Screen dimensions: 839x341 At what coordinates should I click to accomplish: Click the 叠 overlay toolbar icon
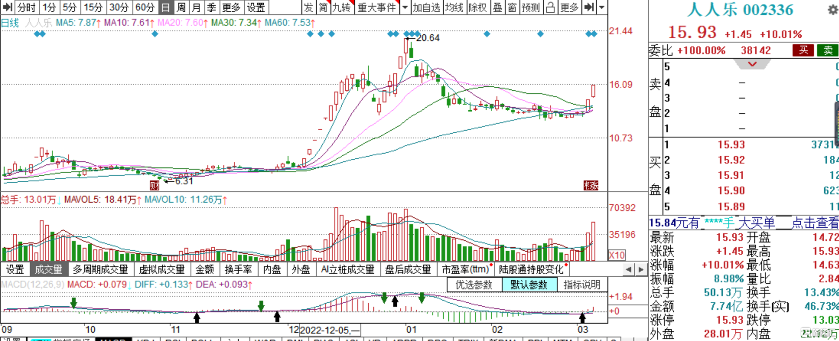497,7
